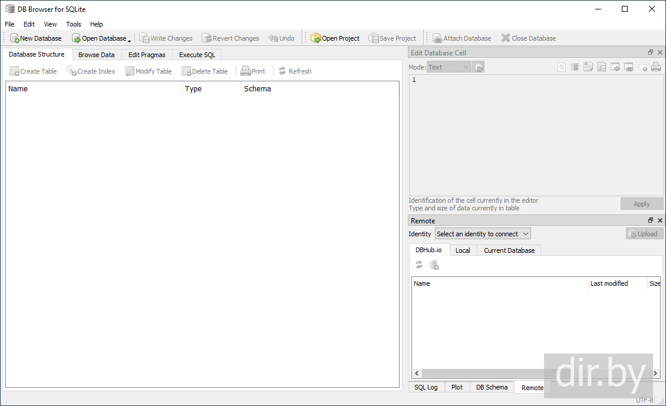Open the Local tab in Remote panel
This screenshot has height=406, width=666.
coord(463,250)
